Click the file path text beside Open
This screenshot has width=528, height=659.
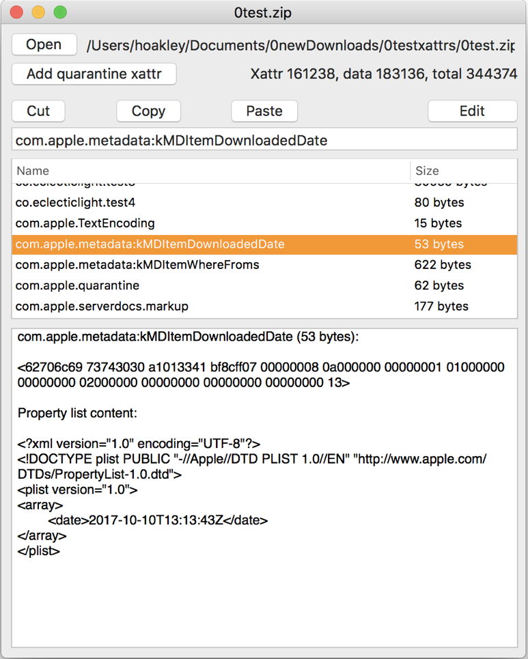(x=301, y=46)
